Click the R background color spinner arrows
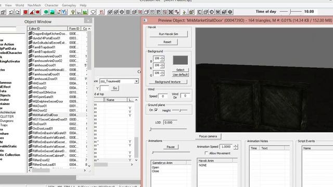 coord(162,65)
